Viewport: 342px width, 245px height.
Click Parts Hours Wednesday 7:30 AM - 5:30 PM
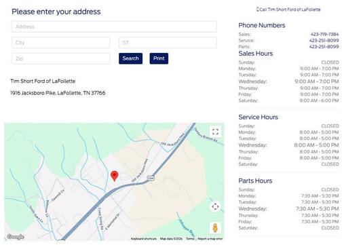point(288,208)
